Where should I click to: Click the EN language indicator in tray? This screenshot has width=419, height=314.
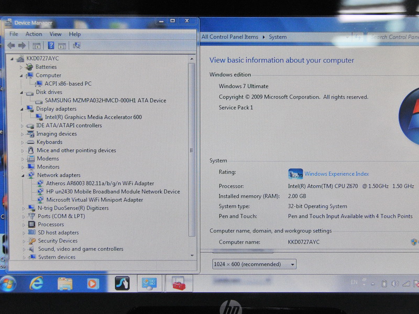(x=354, y=282)
